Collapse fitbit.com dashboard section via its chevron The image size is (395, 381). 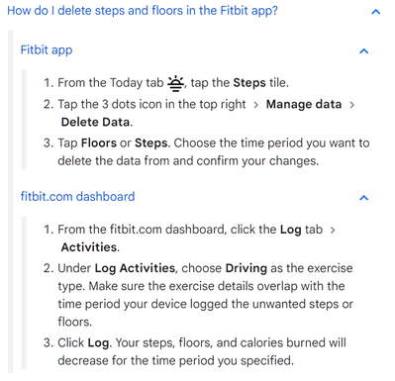pyautogui.click(x=363, y=198)
